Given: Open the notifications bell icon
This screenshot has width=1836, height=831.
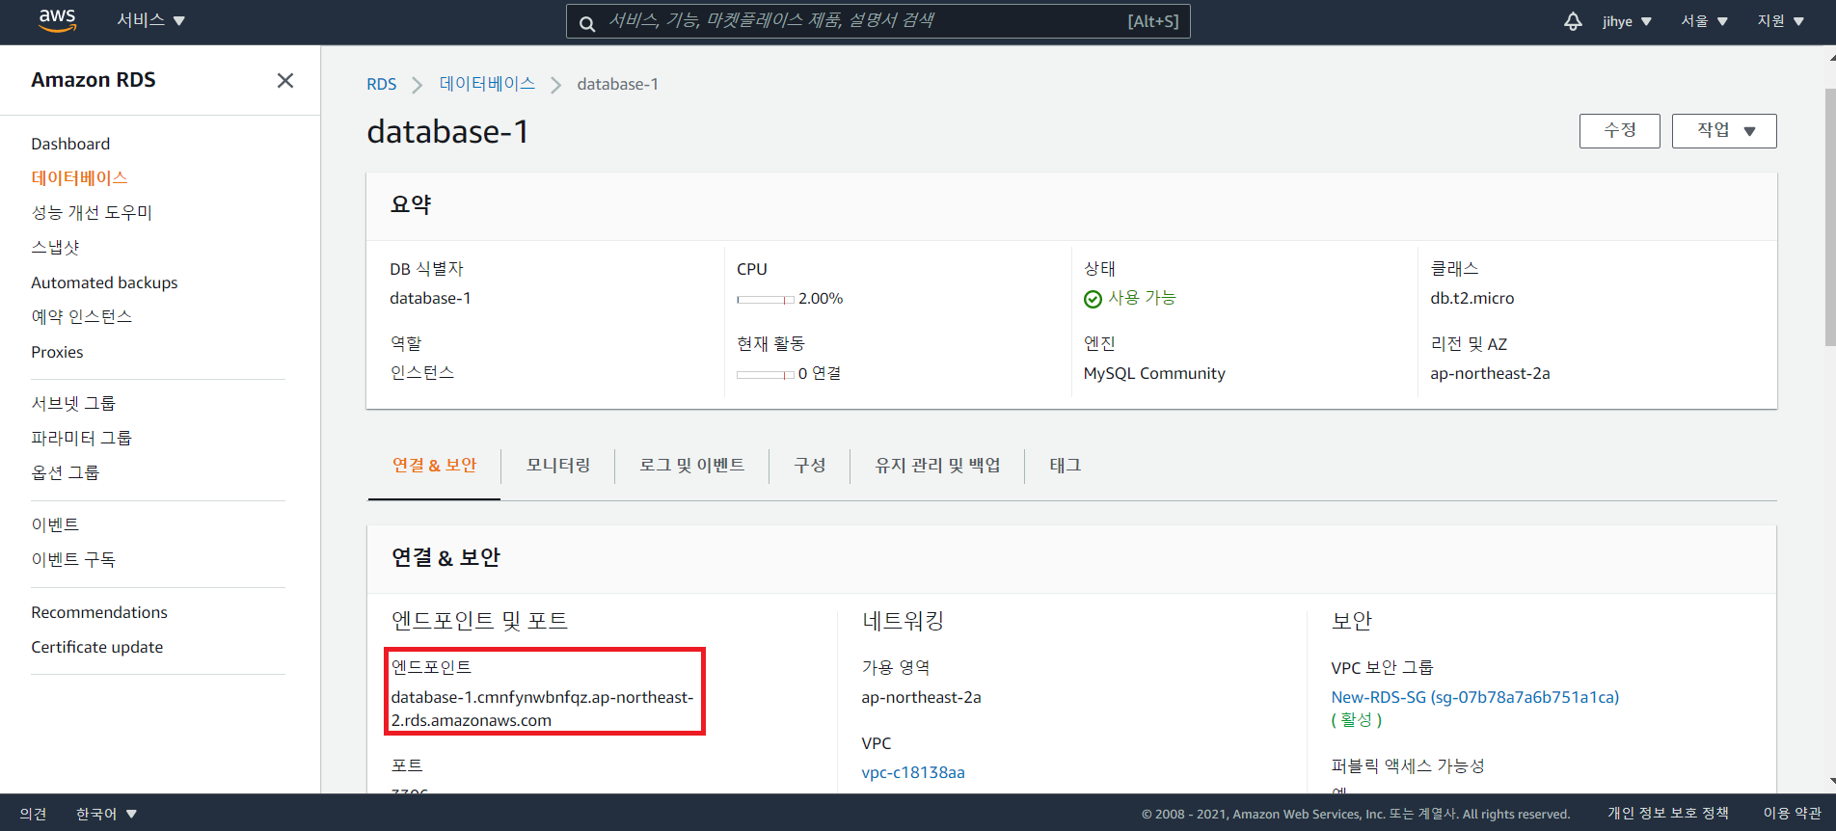Looking at the screenshot, I should (x=1573, y=21).
